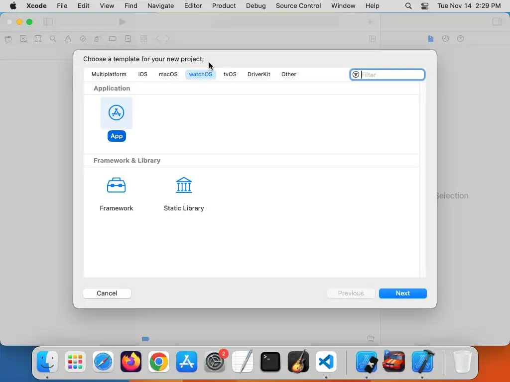Open the Navigate menu

point(160,5)
